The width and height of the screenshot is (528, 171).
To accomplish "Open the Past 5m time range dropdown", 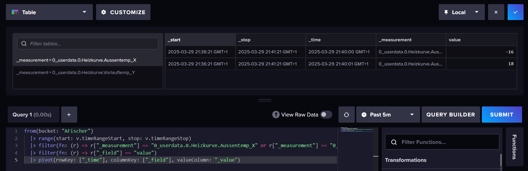I will click(x=388, y=114).
